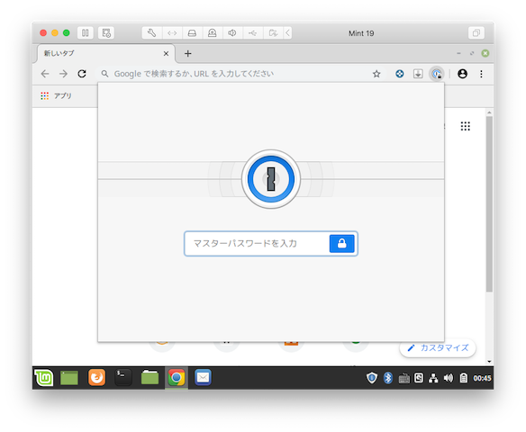This screenshot has height=432, width=526.
Task: Click the カスタマイズ button
Action: tap(438, 348)
